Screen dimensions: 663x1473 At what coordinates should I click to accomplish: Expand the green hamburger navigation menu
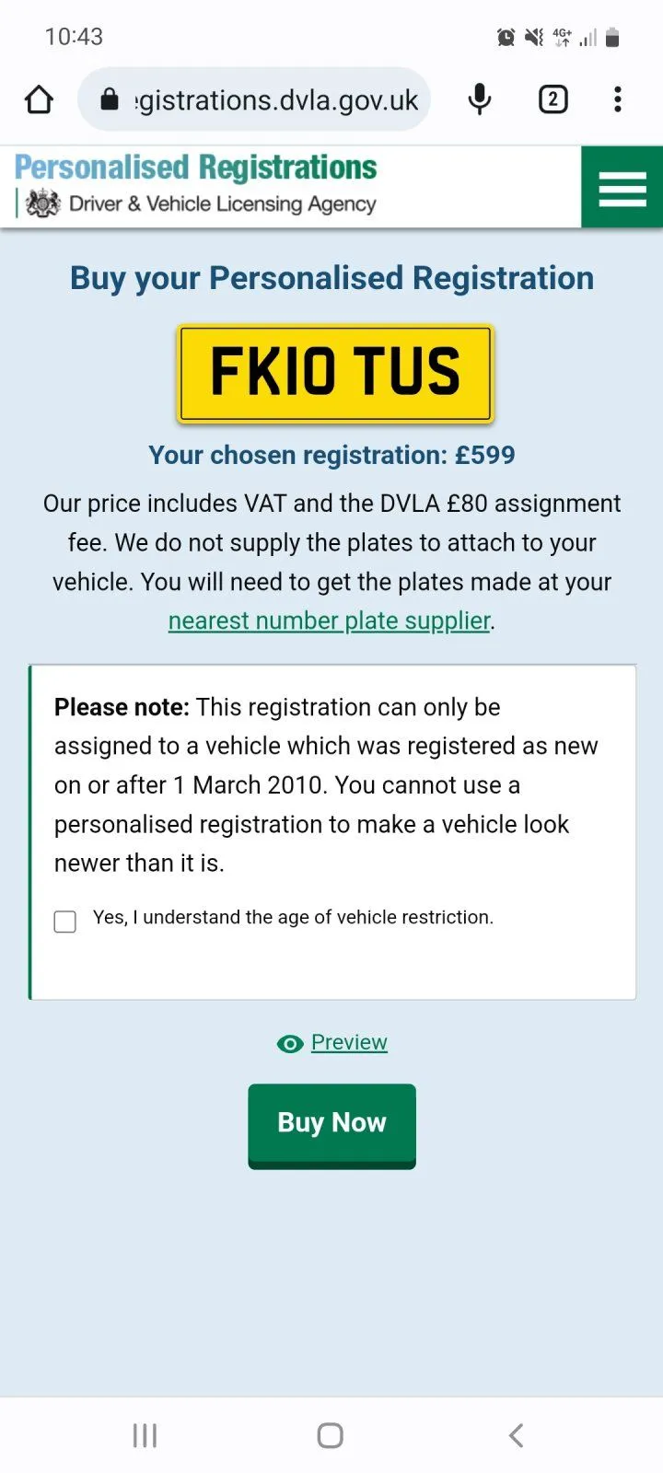(x=622, y=188)
